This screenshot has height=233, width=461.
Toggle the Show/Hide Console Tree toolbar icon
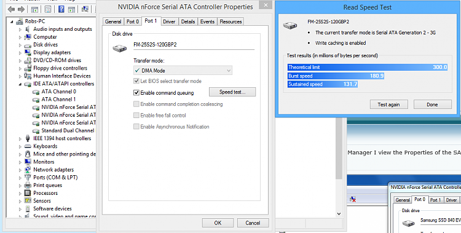[34, 9]
